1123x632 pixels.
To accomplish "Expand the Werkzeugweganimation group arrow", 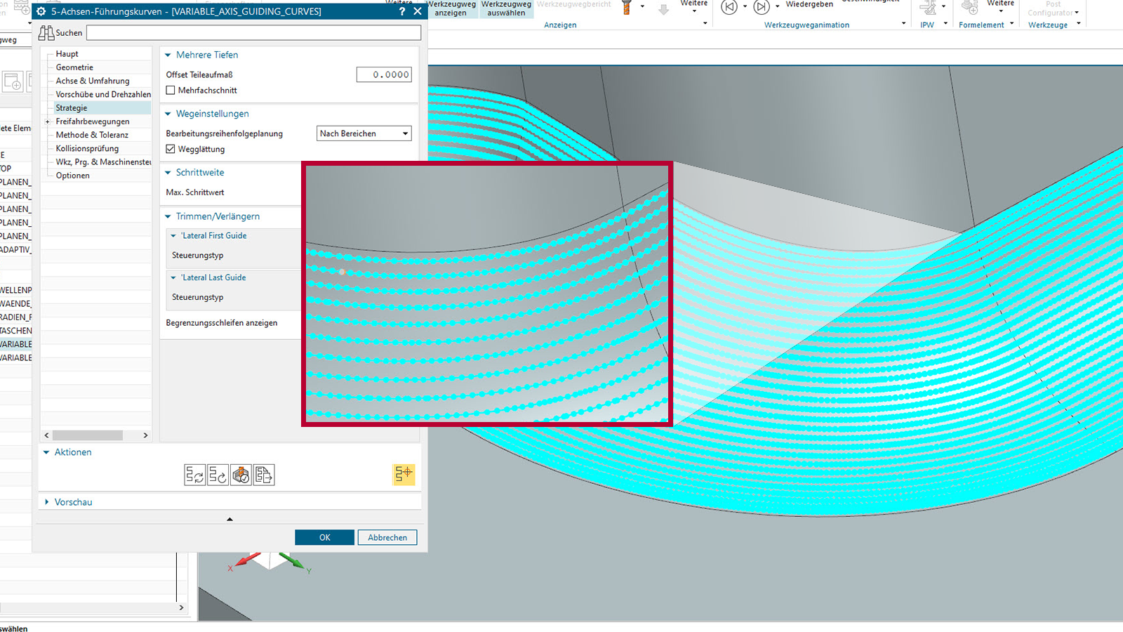I will pos(903,24).
